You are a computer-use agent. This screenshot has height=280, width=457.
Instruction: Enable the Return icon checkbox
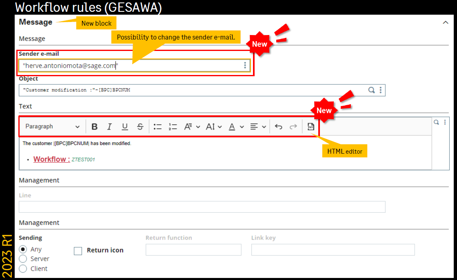(78, 251)
